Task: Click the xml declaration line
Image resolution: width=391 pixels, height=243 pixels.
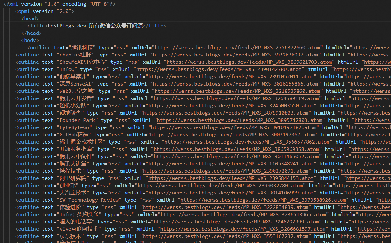Action: pyautogui.click(x=59, y=4)
